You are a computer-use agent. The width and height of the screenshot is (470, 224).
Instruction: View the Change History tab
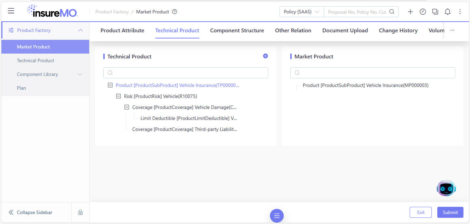(x=398, y=30)
